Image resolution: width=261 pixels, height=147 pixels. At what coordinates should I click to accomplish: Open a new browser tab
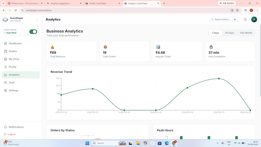coord(164,3)
